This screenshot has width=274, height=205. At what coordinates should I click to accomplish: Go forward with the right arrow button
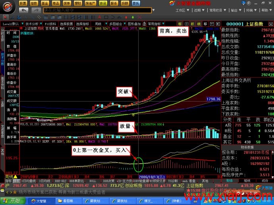pyautogui.click(x=36, y=10)
